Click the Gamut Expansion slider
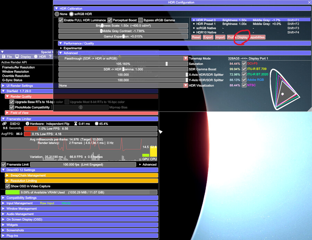The height and width of the screenshot is (240, 312). pyautogui.click(x=123, y=36)
